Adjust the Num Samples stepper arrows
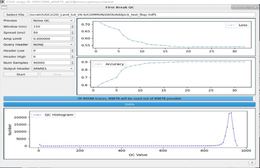 click(x=72, y=63)
